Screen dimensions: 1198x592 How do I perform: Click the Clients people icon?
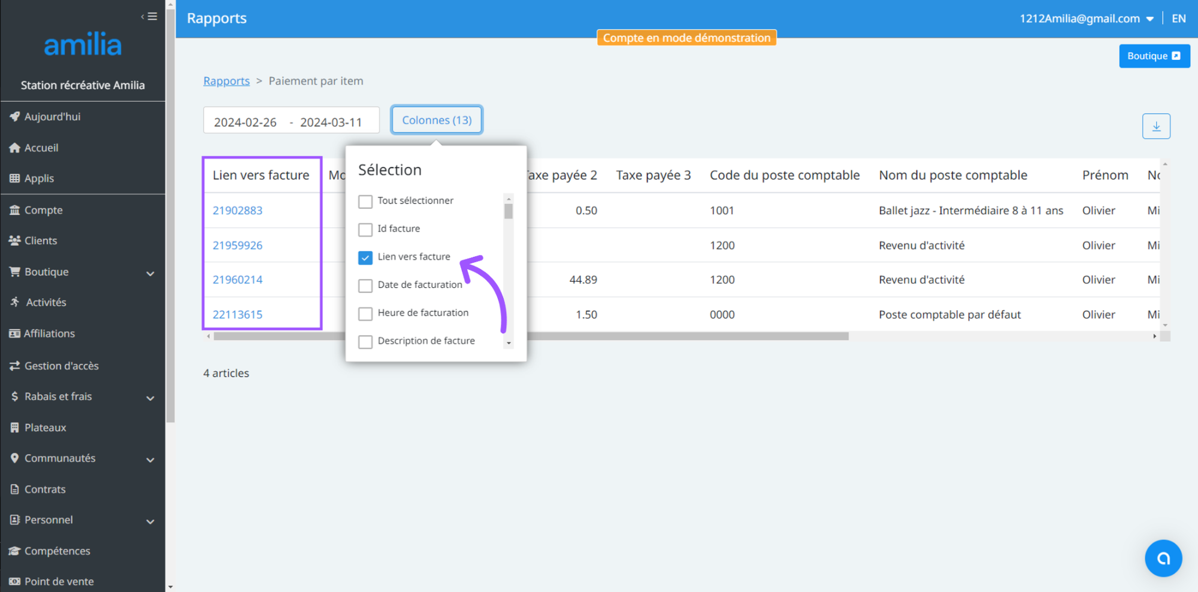(x=15, y=241)
